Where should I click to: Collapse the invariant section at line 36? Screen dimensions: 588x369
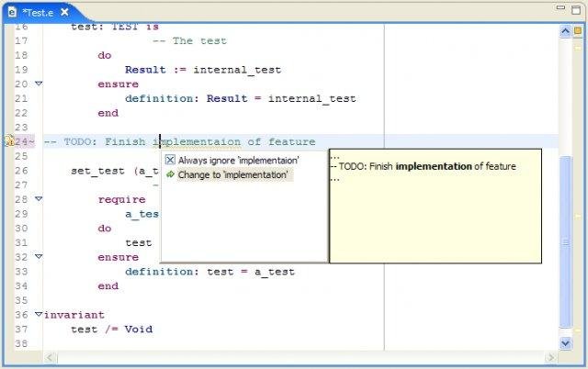click(x=39, y=314)
